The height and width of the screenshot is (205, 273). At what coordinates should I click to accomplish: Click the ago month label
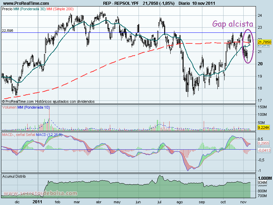(x=180, y=202)
